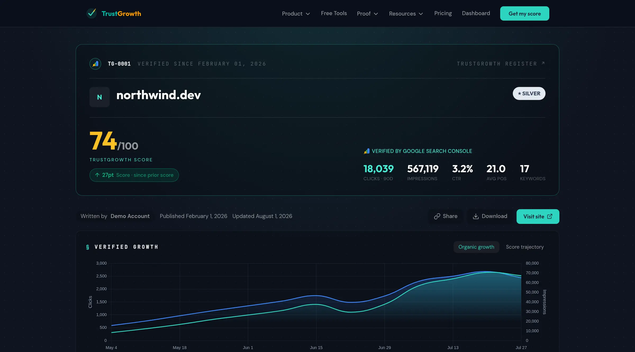Click the Jun 15 date on chart axis
Image resolution: width=635 pixels, height=352 pixels.
(316, 348)
